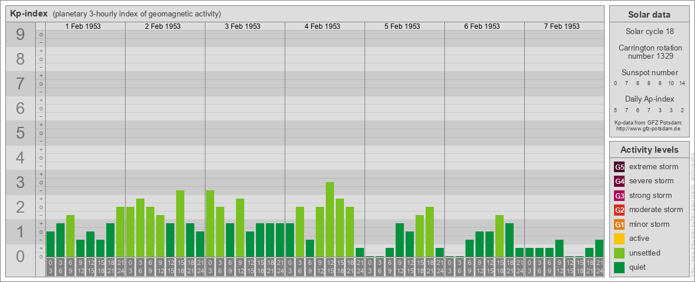Screen dimensions: 695x282
Task: Open the http://www.gfz-potsdam.de link
Action: (x=648, y=129)
